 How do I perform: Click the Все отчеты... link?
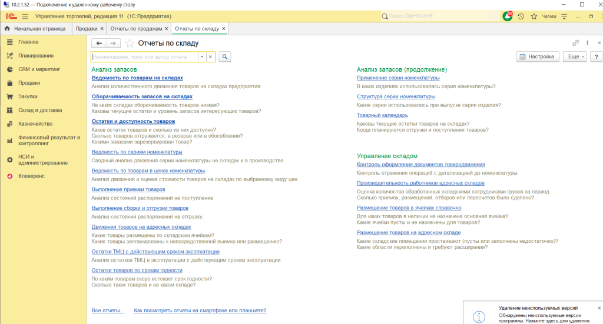[x=108, y=310]
